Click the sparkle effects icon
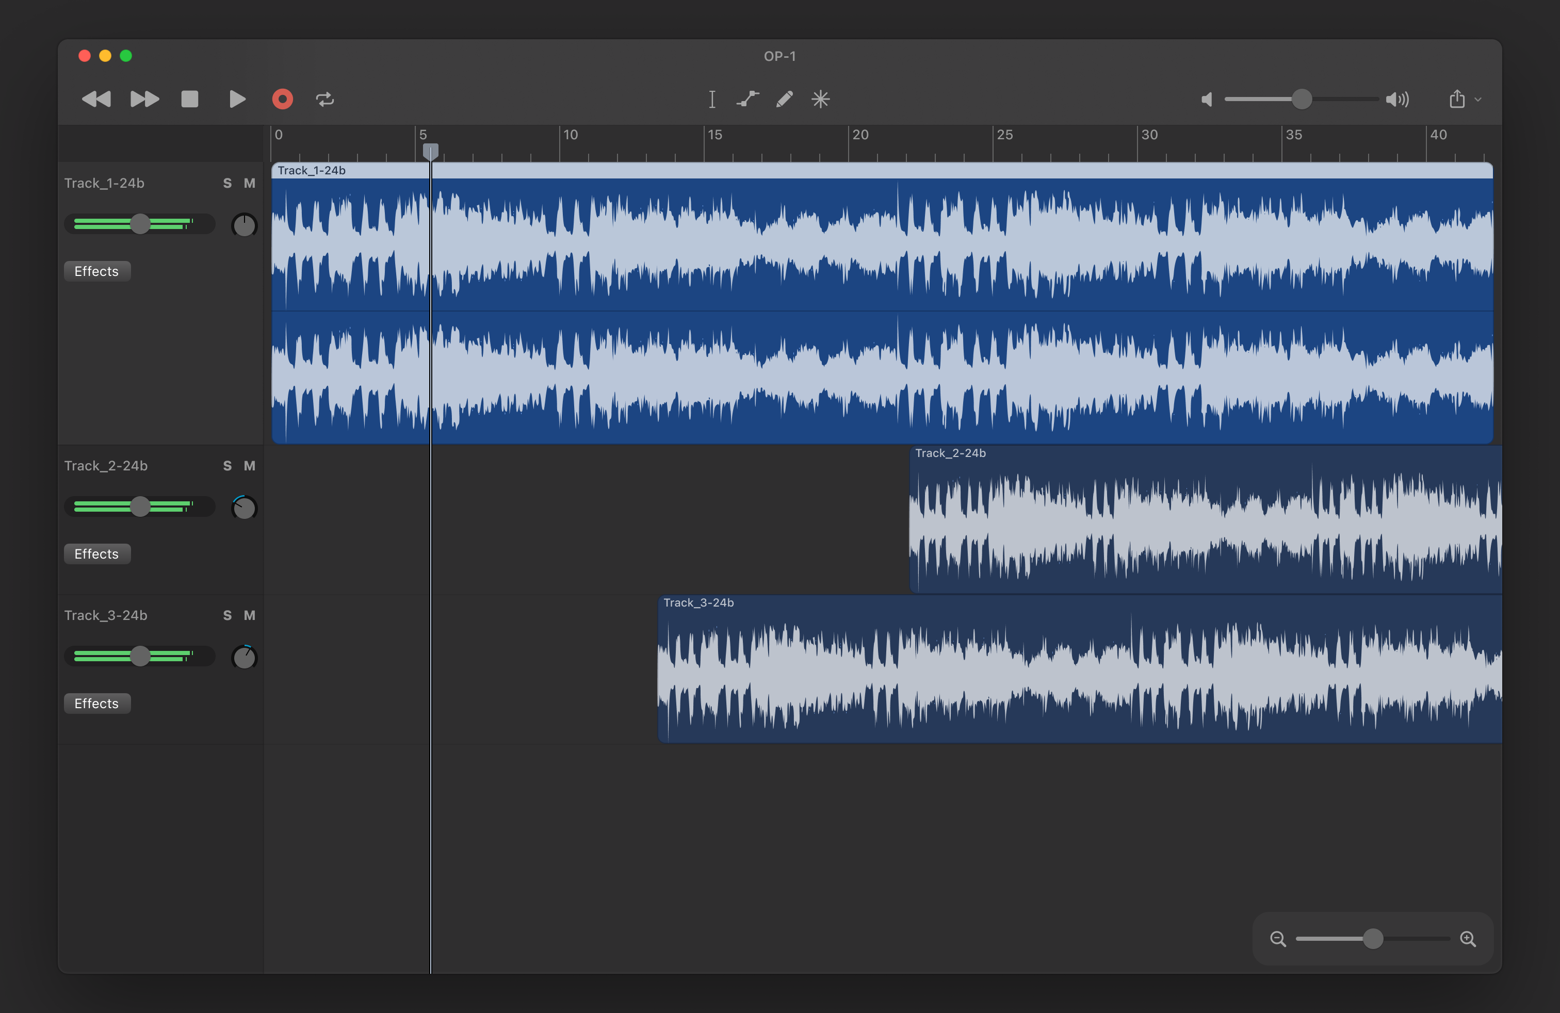 [x=821, y=99]
